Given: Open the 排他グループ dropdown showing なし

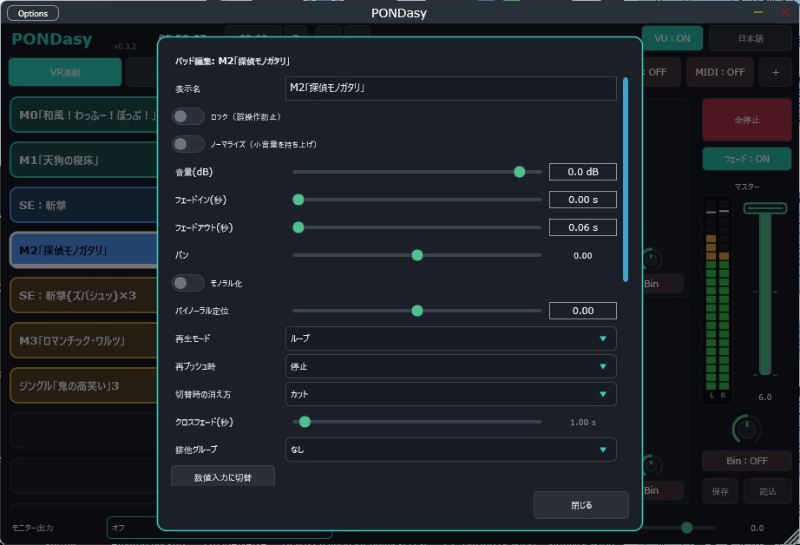Looking at the screenshot, I should coord(450,450).
